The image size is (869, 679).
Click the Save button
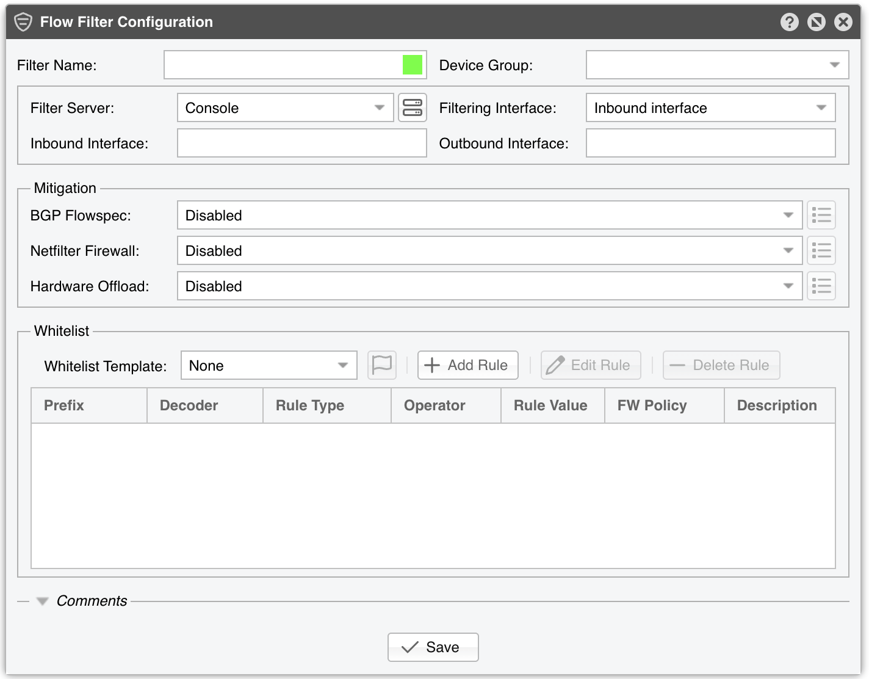click(433, 647)
